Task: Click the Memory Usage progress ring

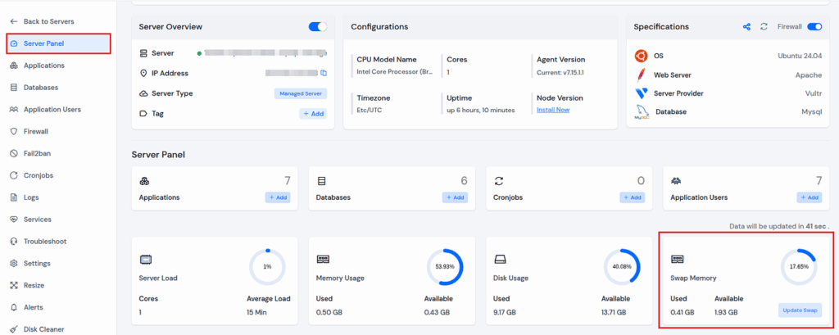Action: point(444,267)
